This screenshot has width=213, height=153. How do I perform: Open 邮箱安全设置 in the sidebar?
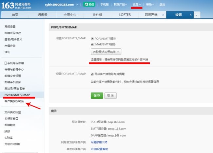click(x=13, y=76)
